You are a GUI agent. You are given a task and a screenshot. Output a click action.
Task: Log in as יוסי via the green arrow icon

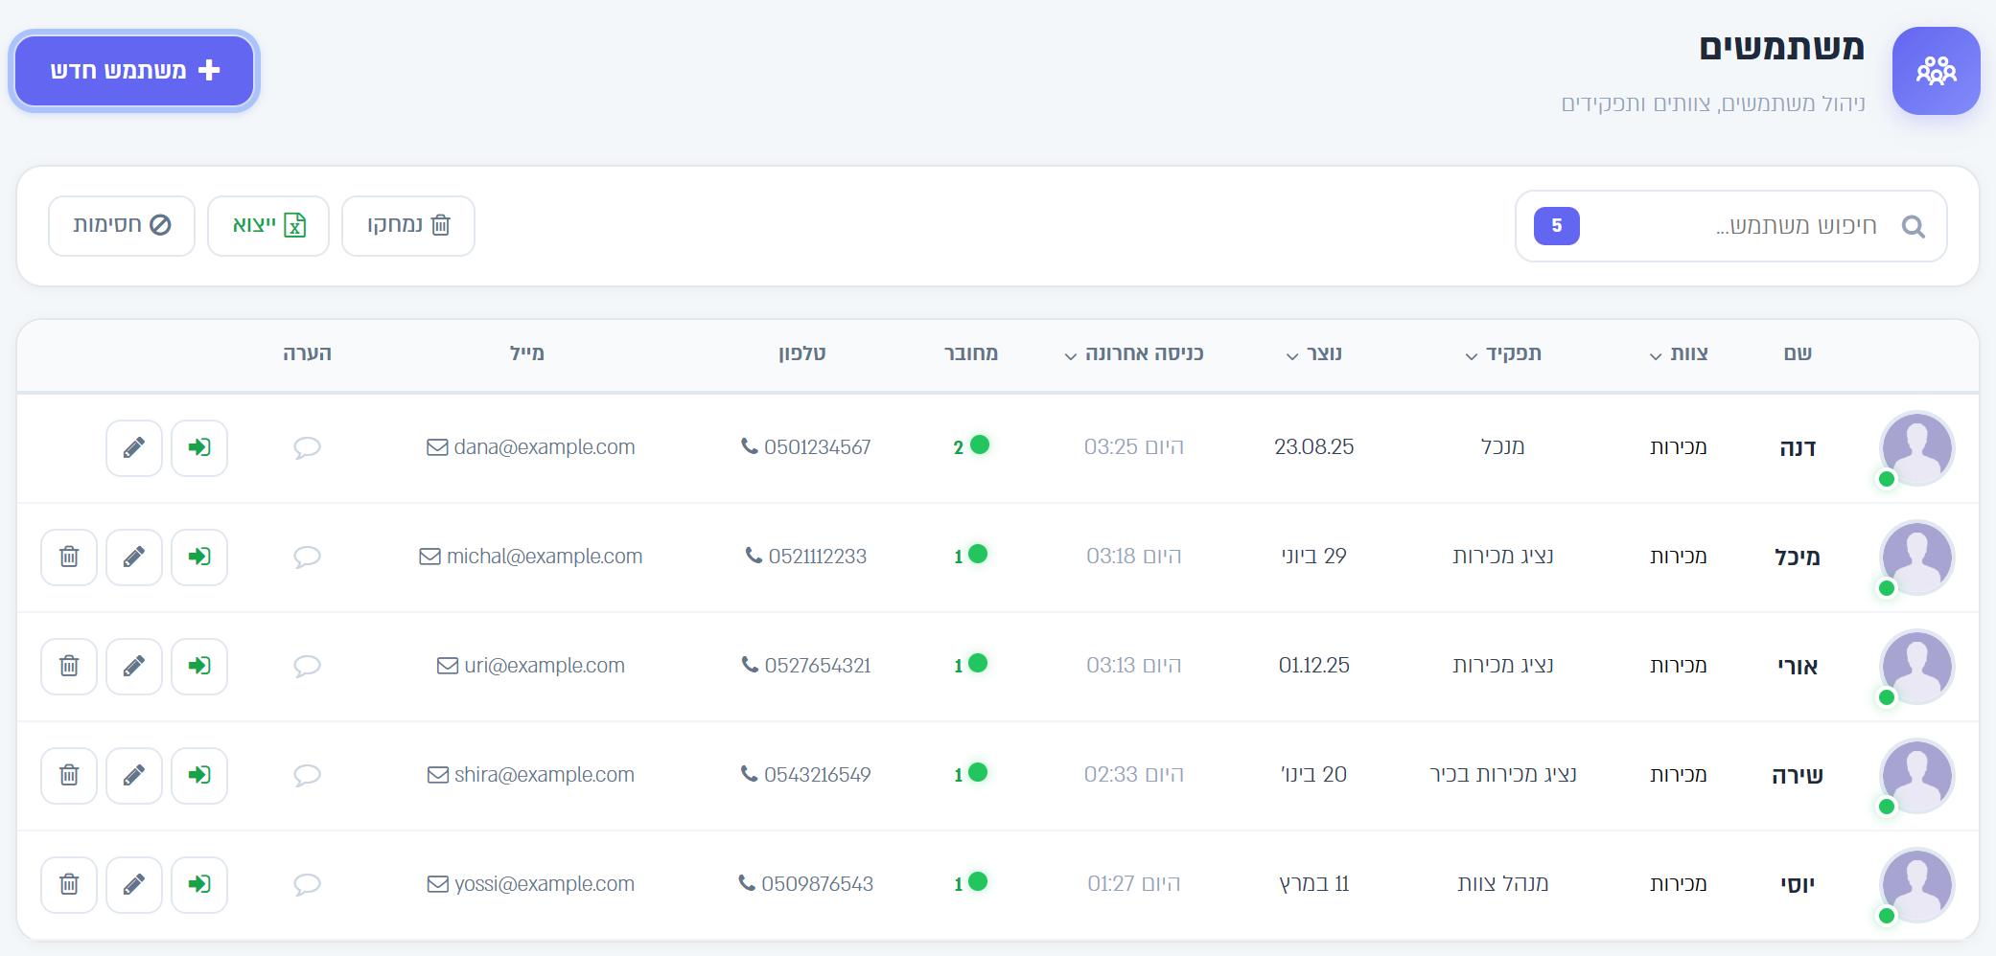[199, 884]
